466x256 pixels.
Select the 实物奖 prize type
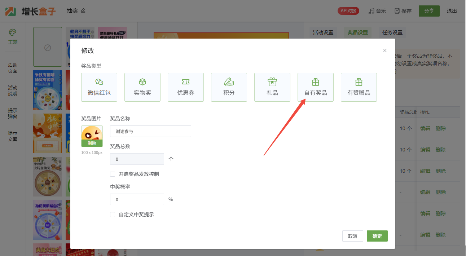pos(142,87)
